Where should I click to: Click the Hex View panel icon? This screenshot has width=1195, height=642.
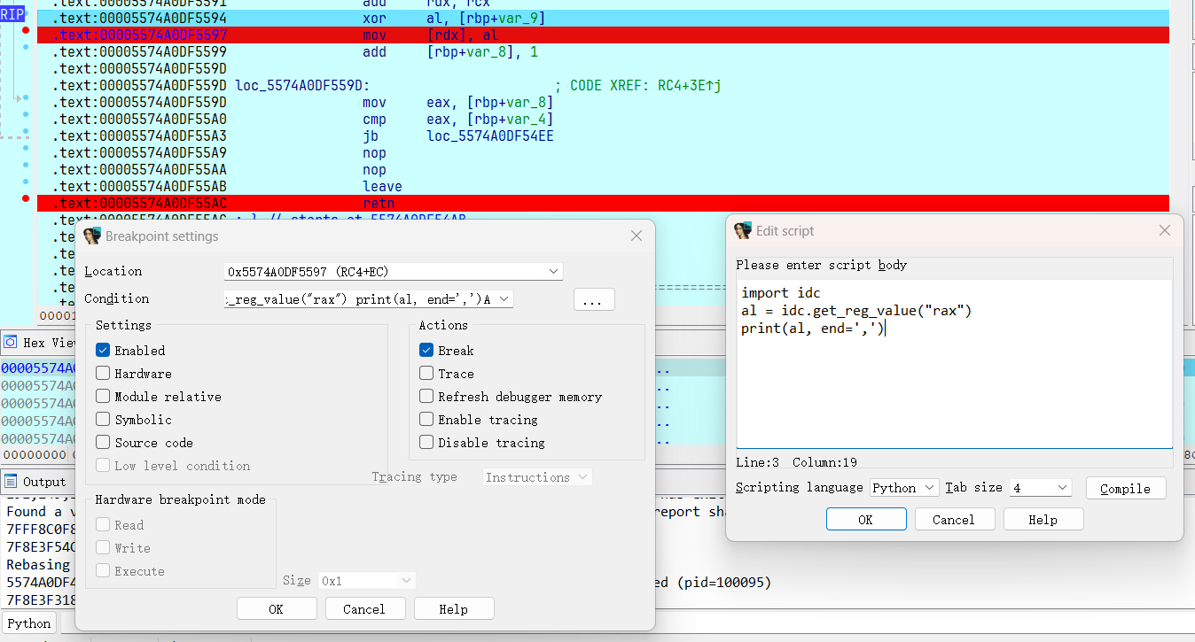tap(11, 342)
